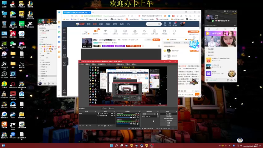Open OBS 工具(T) Tools menu
Image resolution: width=263 pixels, height=148 pixels.
128,64
